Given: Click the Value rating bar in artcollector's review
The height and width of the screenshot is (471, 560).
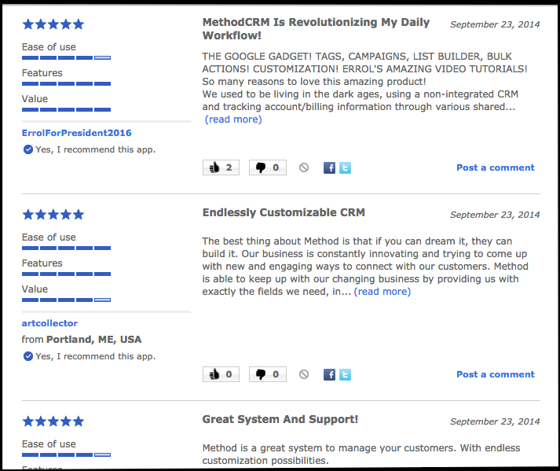Looking at the screenshot, I should (x=66, y=300).
